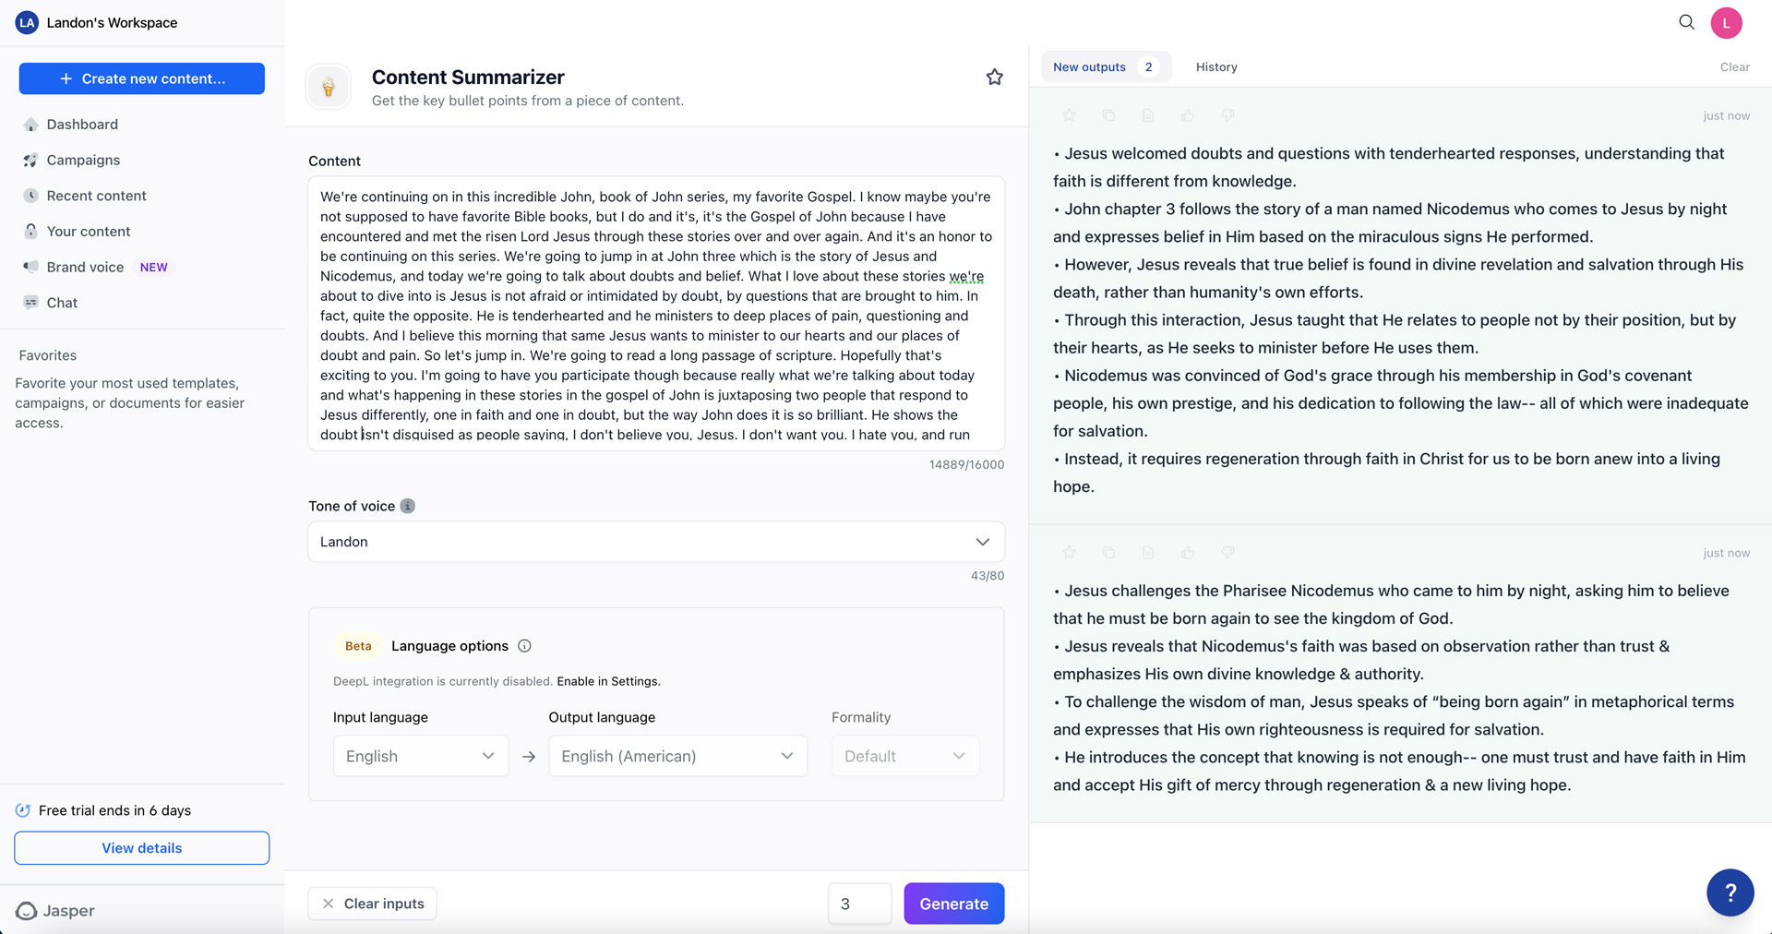
Task: Click the "Content Summarizer" title
Action: [x=468, y=78]
